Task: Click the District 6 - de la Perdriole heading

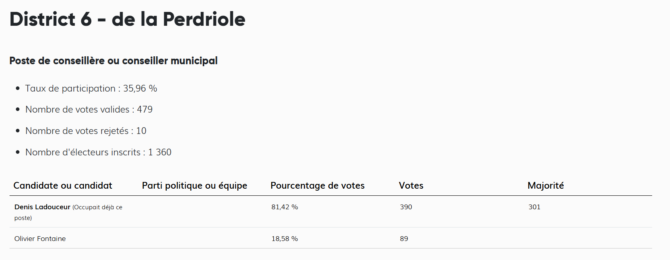Action: point(127,19)
